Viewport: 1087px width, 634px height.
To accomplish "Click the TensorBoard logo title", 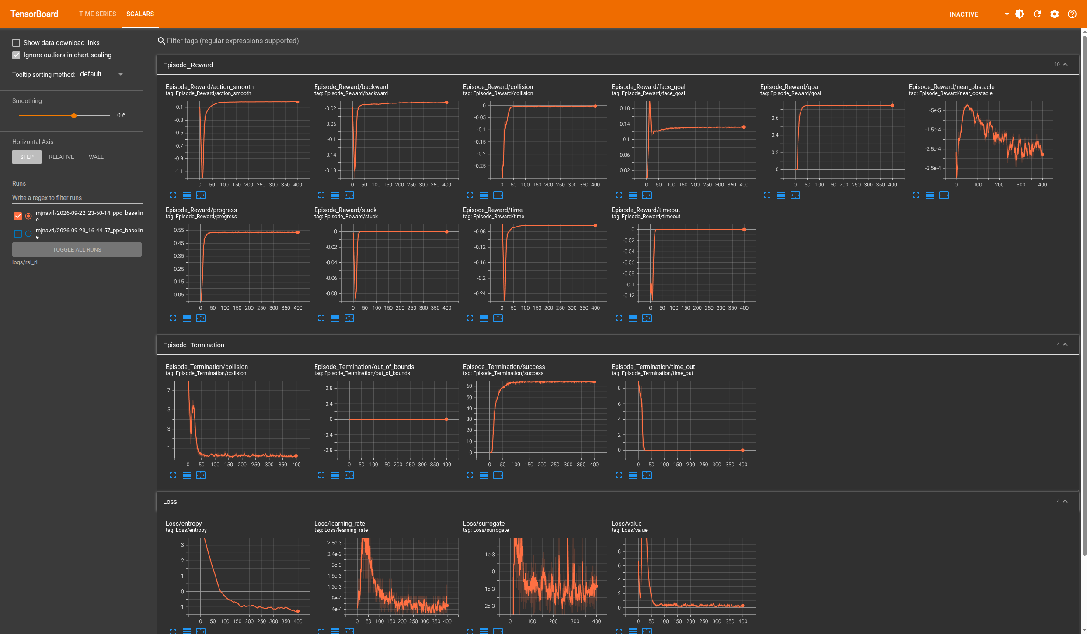I will coord(35,14).
